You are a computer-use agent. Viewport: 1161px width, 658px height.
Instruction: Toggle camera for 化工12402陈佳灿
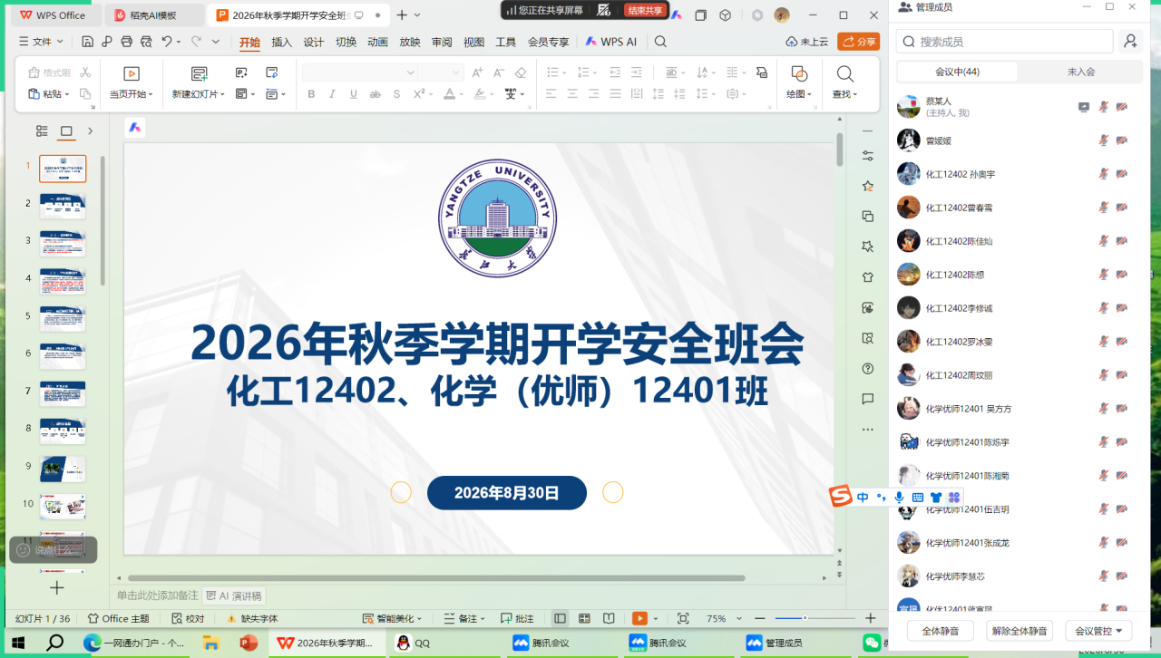click(1122, 241)
